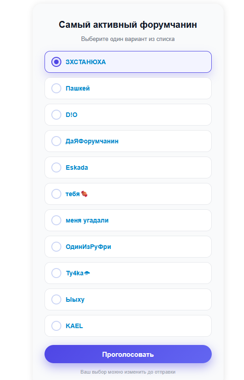Click the cloud emoji beside Ty4ka

pos(87,273)
